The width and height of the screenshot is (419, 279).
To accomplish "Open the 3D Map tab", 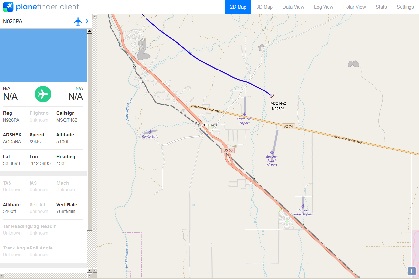I will click(264, 7).
